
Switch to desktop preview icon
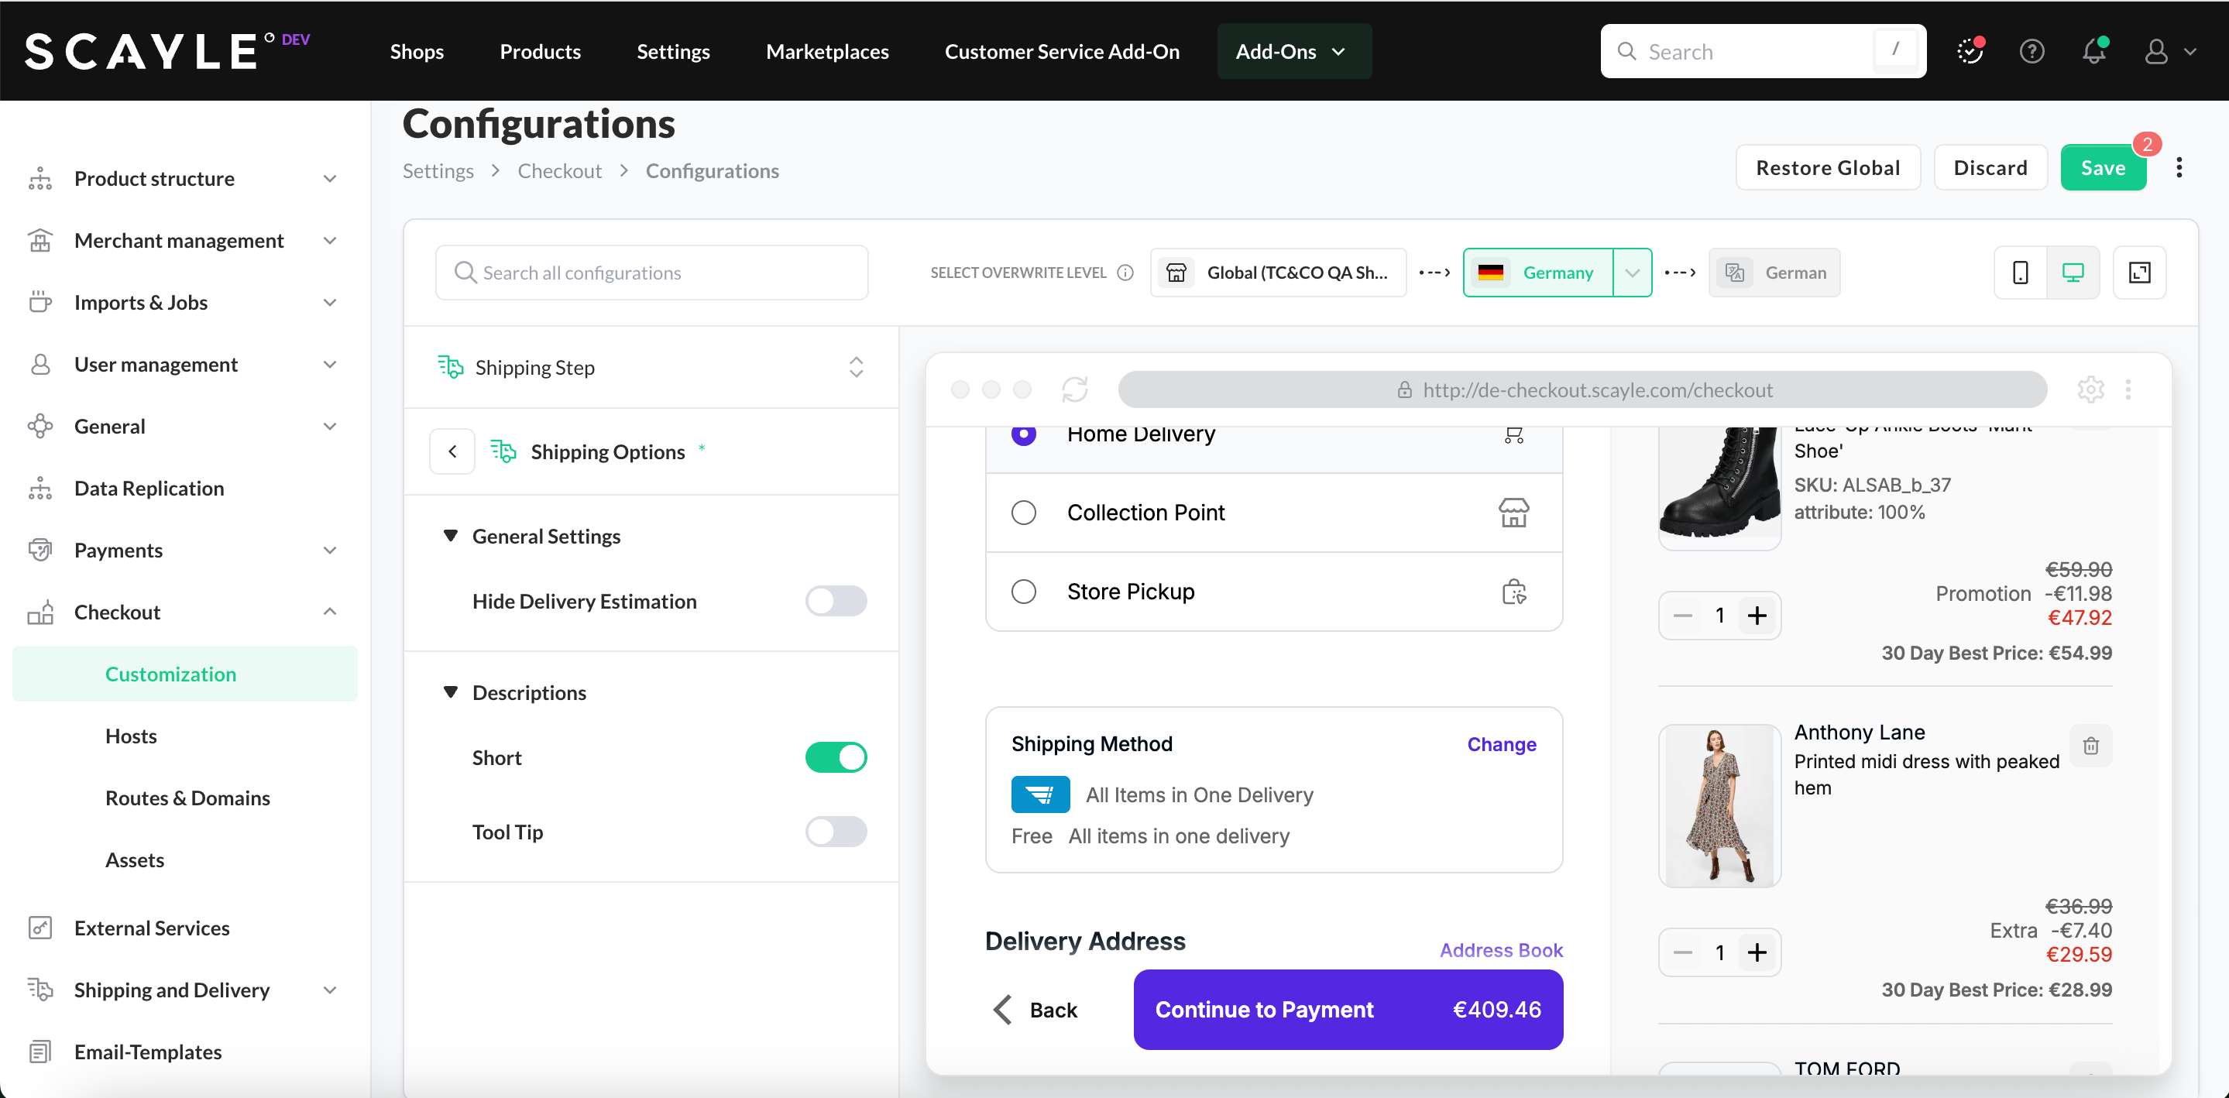(2073, 273)
